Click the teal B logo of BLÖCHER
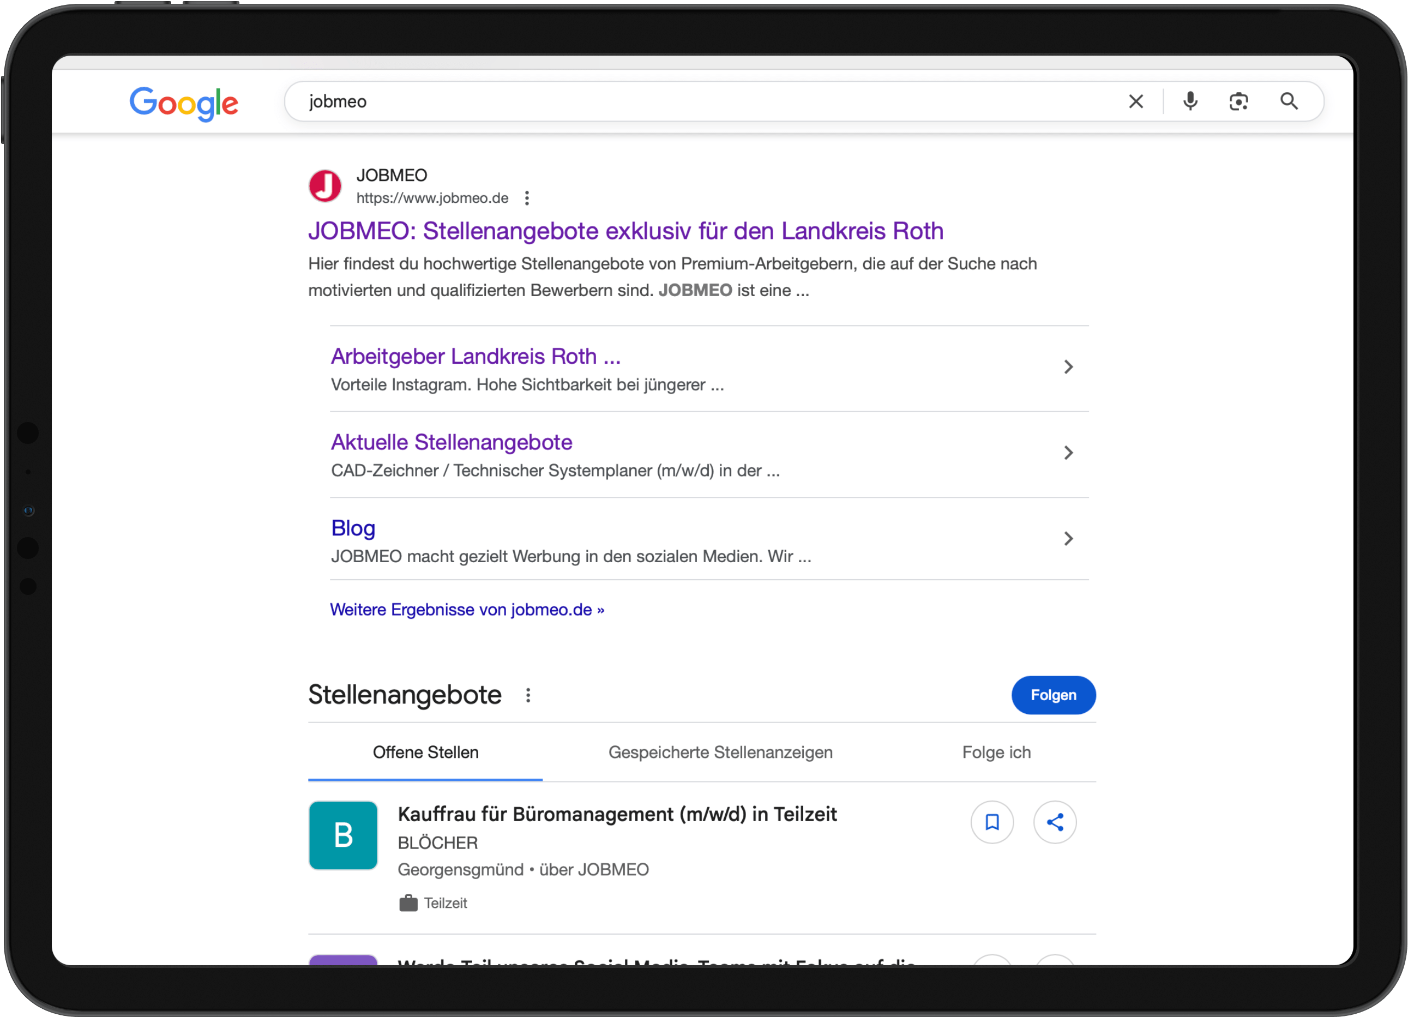This screenshot has height=1017, width=1408. [344, 835]
